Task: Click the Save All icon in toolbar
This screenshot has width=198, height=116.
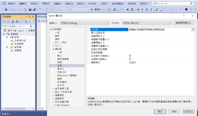Action: tap(34, 9)
